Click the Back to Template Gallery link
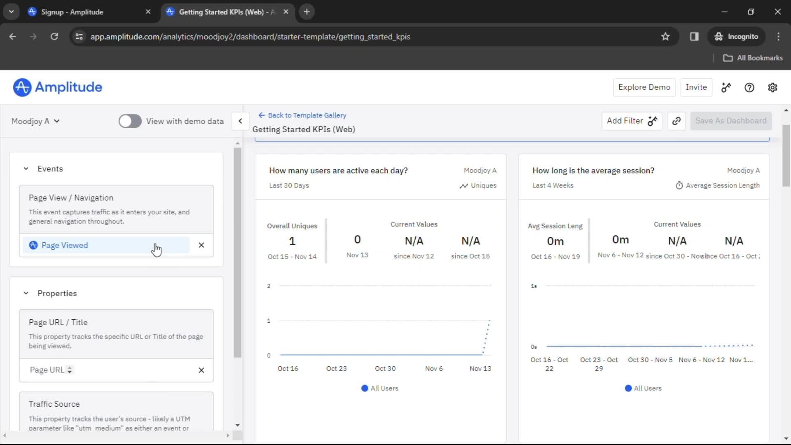The height and width of the screenshot is (445, 791). 302,115
